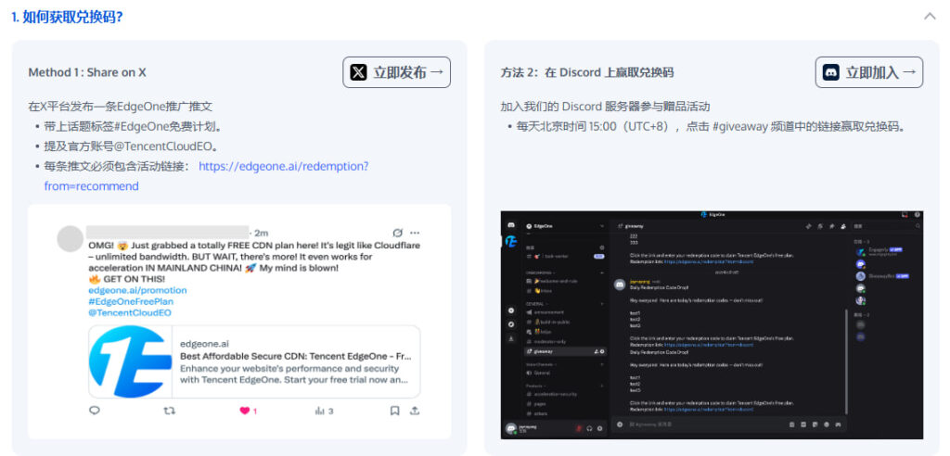Click the EdgeOne logo in tweet link card

(x=130, y=361)
